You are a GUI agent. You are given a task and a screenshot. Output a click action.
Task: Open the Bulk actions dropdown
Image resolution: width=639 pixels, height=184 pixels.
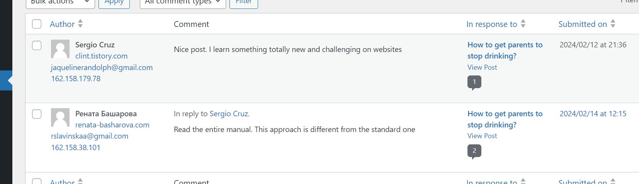pyautogui.click(x=60, y=2)
